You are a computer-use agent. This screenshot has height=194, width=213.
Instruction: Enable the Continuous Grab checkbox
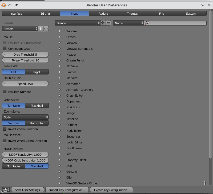click(x=5, y=49)
